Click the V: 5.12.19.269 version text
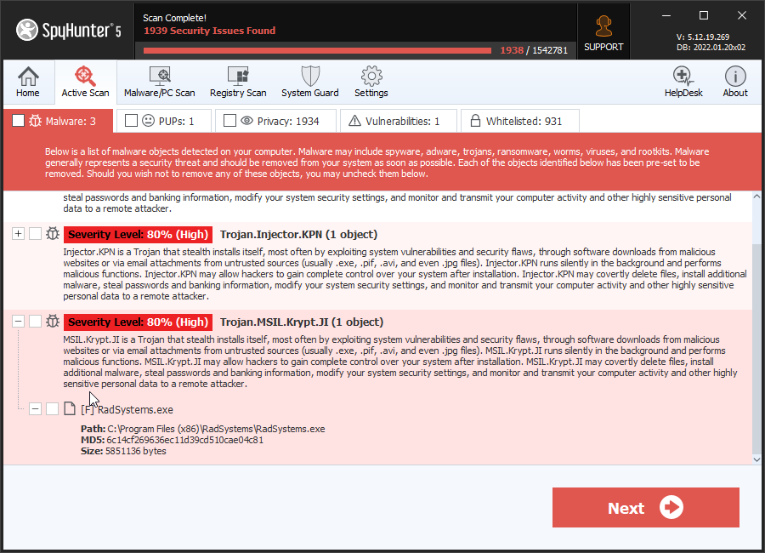Viewport: 765px width, 553px height. pos(703,37)
